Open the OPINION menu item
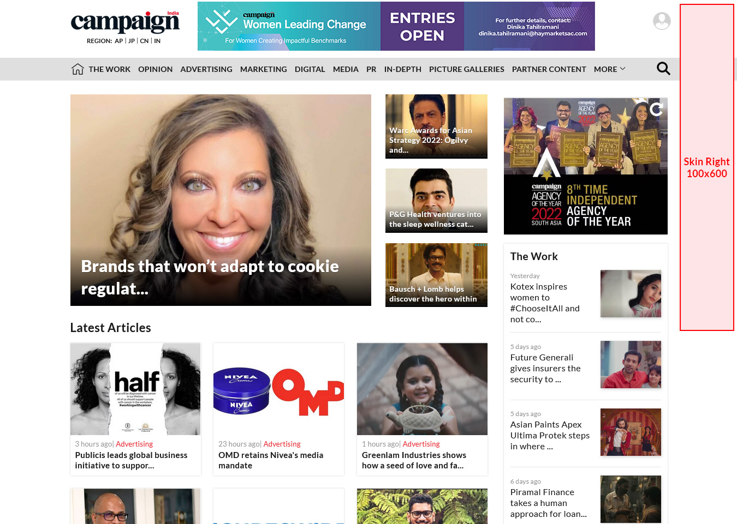The width and height of the screenshot is (737, 524). pos(155,69)
